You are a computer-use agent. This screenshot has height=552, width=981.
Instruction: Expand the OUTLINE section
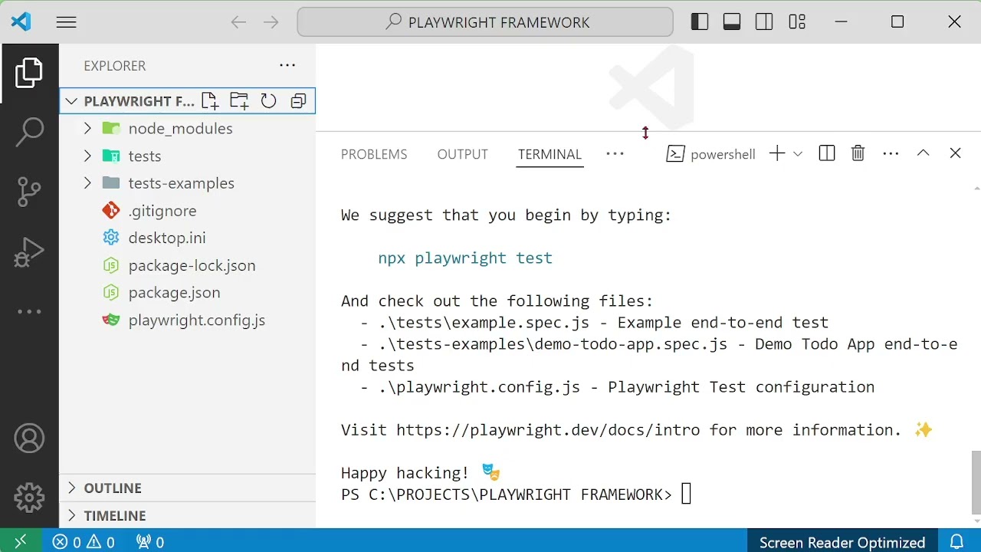point(187,488)
